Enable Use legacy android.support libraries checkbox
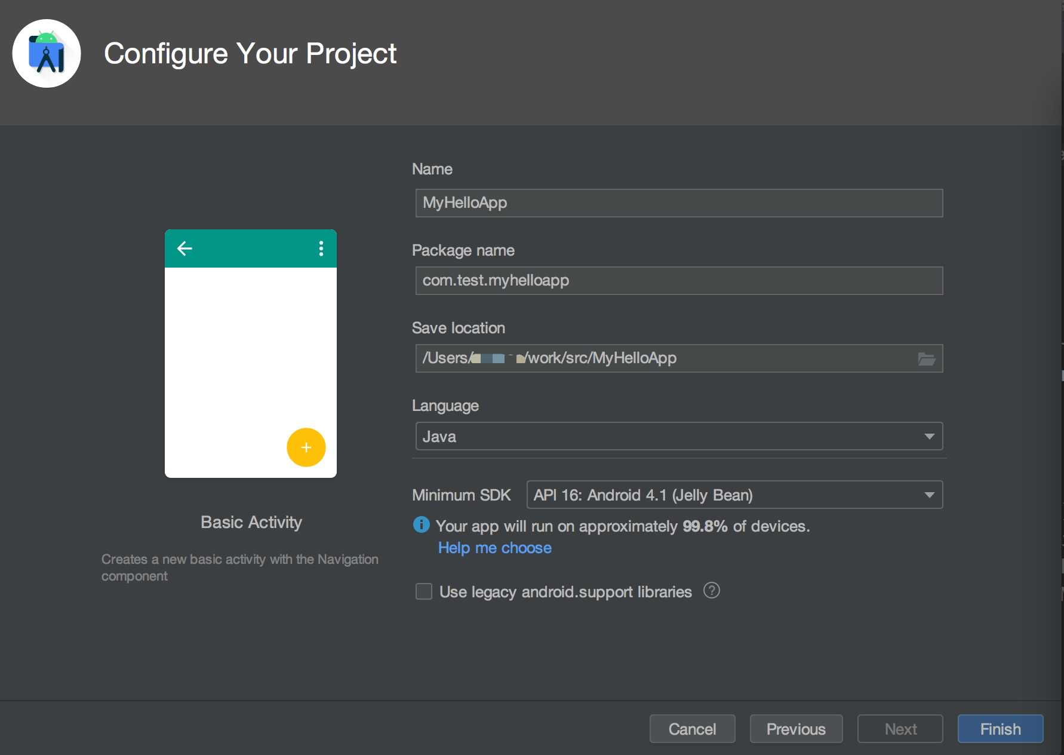Viewport: 1064px width, 755px height. [424, 591]
